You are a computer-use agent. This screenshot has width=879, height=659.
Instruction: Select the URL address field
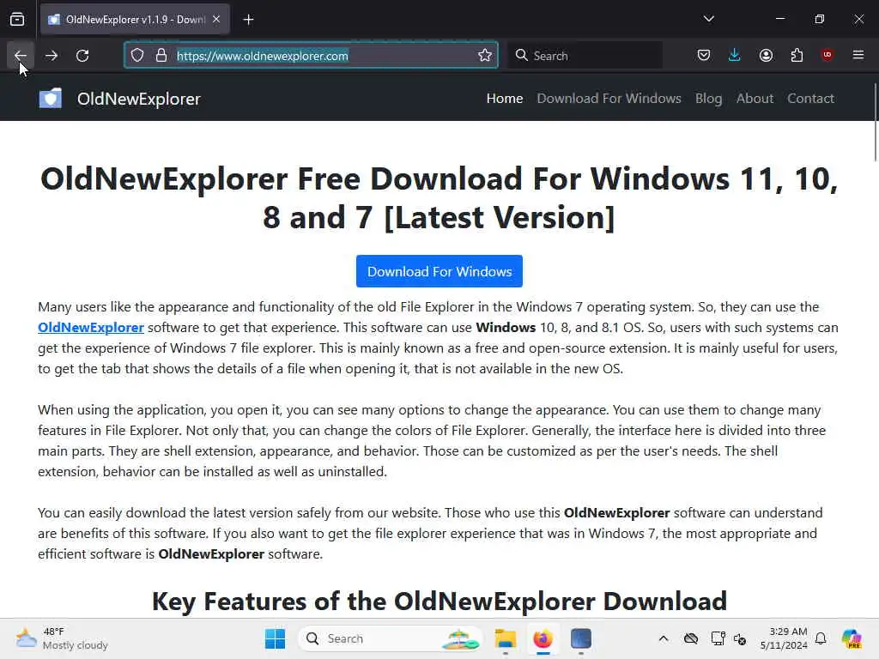pos(311,56)
